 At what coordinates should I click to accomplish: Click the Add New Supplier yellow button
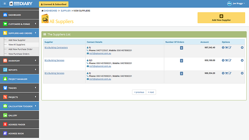[221, 18]
